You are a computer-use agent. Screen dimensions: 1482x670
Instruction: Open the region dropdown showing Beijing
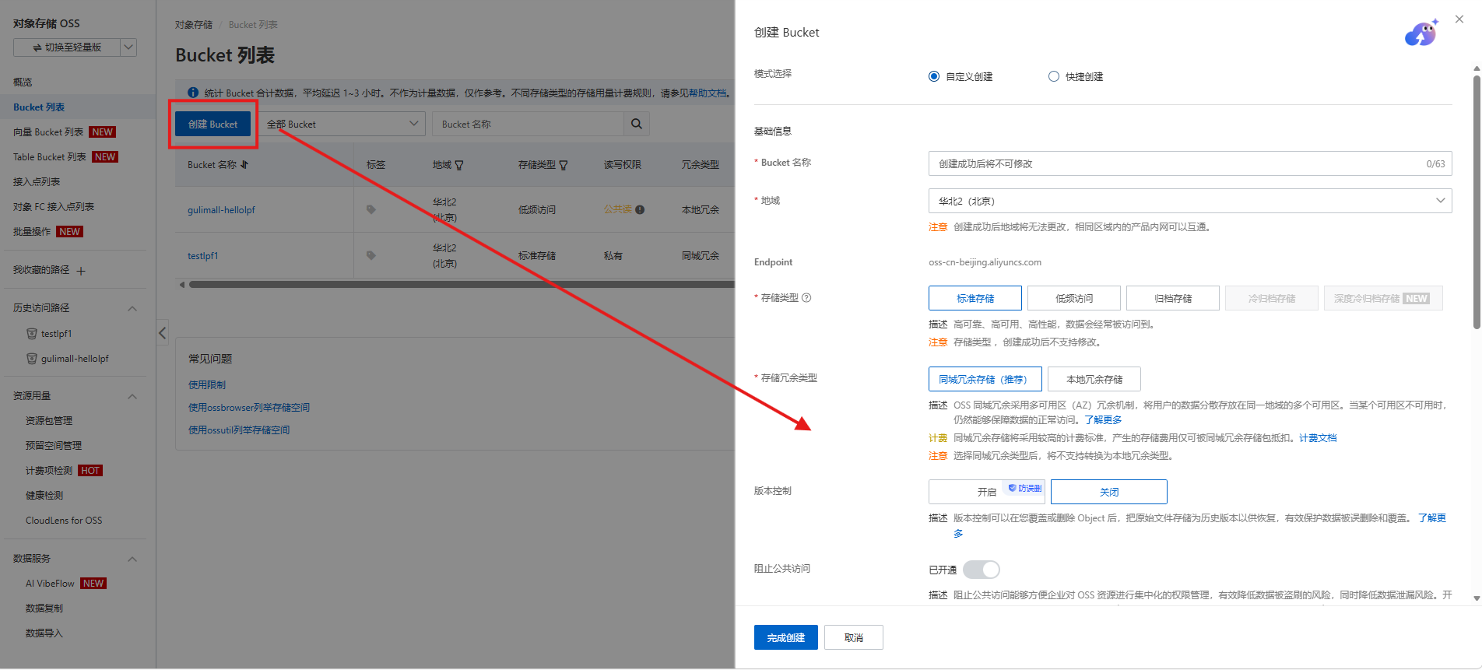tap(1190, 201)
